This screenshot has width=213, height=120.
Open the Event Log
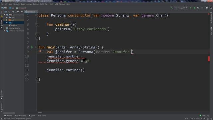[204, 116]
